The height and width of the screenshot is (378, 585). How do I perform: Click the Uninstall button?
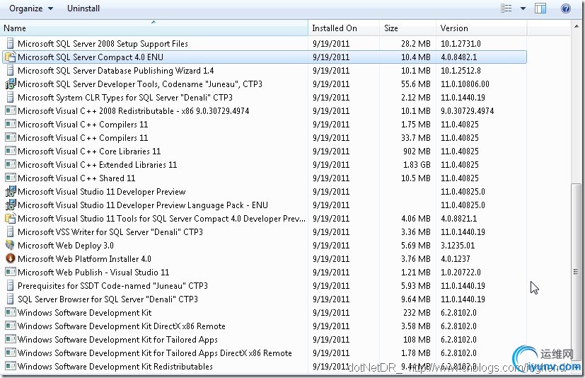(83, 8)
